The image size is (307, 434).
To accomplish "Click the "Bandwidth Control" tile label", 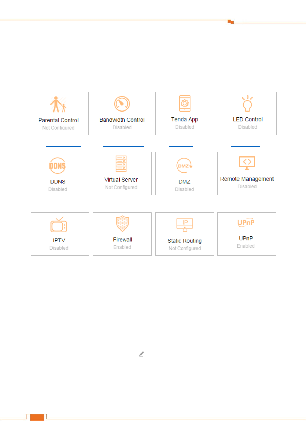I will point(122,120).
